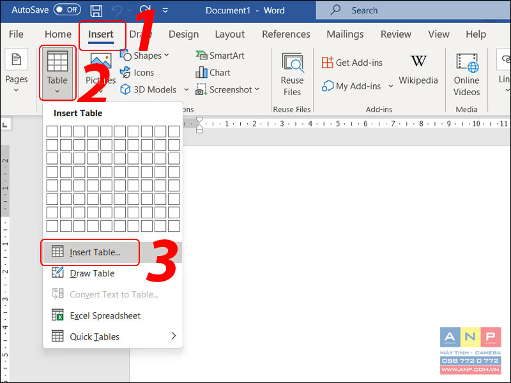Expand the arrow next to 3D Models
This screenshot has height=383, width=511.
[x=187, y=89]
